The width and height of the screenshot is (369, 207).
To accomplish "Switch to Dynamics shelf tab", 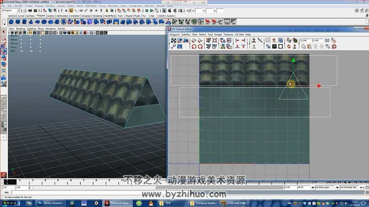I will 86,16.
